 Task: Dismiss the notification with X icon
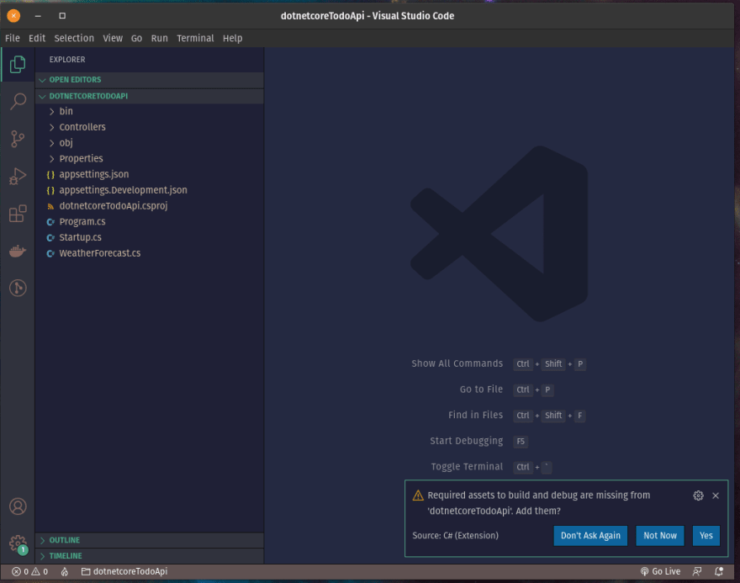pos(716,496)
